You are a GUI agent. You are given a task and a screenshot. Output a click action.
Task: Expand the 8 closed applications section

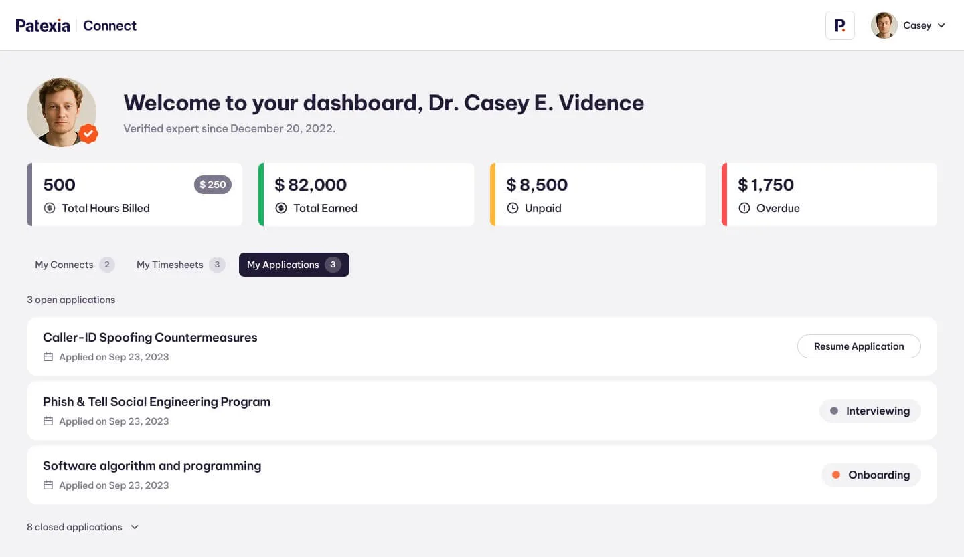tap(74, 527)
